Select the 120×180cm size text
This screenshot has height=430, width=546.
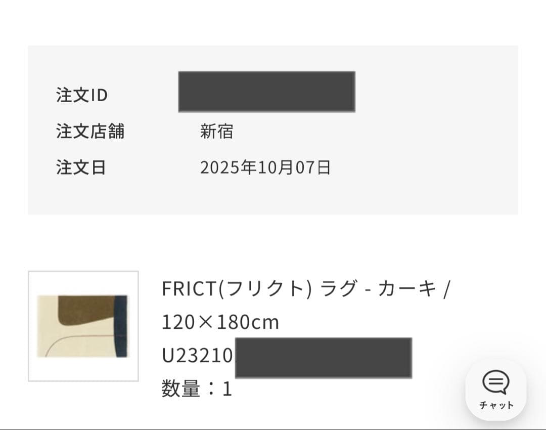220,322
